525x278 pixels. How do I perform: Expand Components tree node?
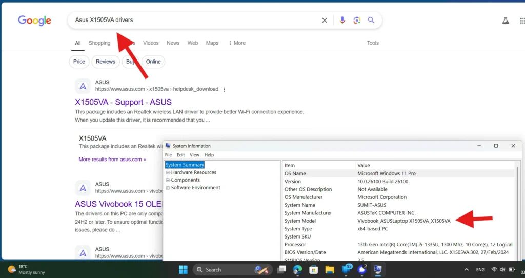(168, 180)
